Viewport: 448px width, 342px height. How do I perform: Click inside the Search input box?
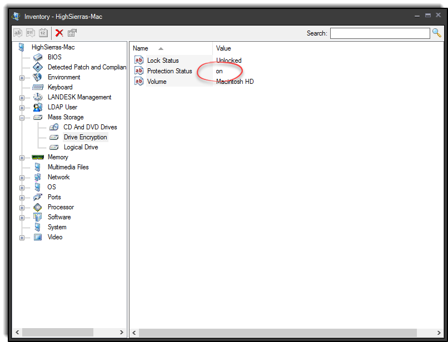coord(380,33)
